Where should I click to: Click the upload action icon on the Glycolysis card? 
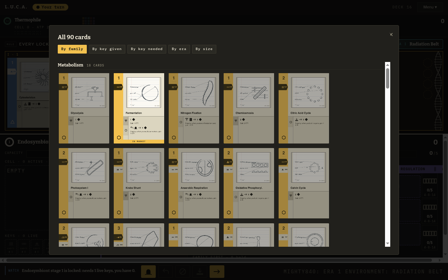pyautogui.click(x=71, y=120)
